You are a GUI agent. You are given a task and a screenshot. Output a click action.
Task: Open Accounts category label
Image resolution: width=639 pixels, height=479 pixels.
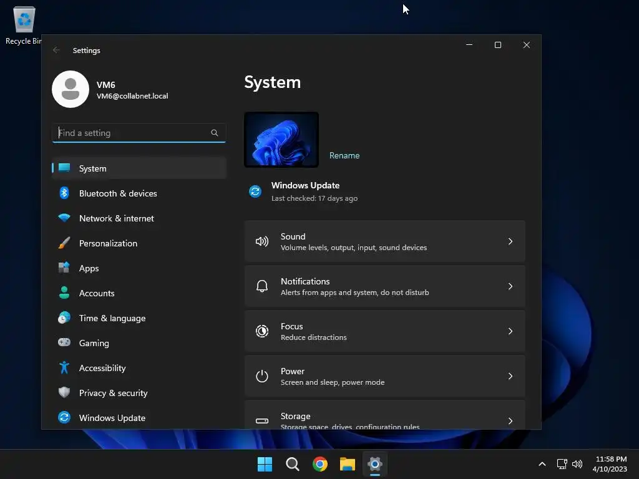[97, 293]
